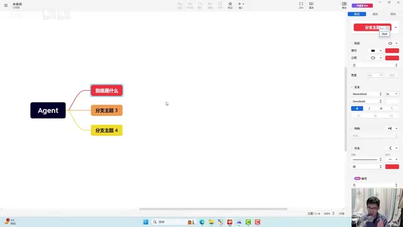Open Microsoft Edge from taskbar
The width and height of the screenshot is (403, 227).
click(x=202, y=222)
